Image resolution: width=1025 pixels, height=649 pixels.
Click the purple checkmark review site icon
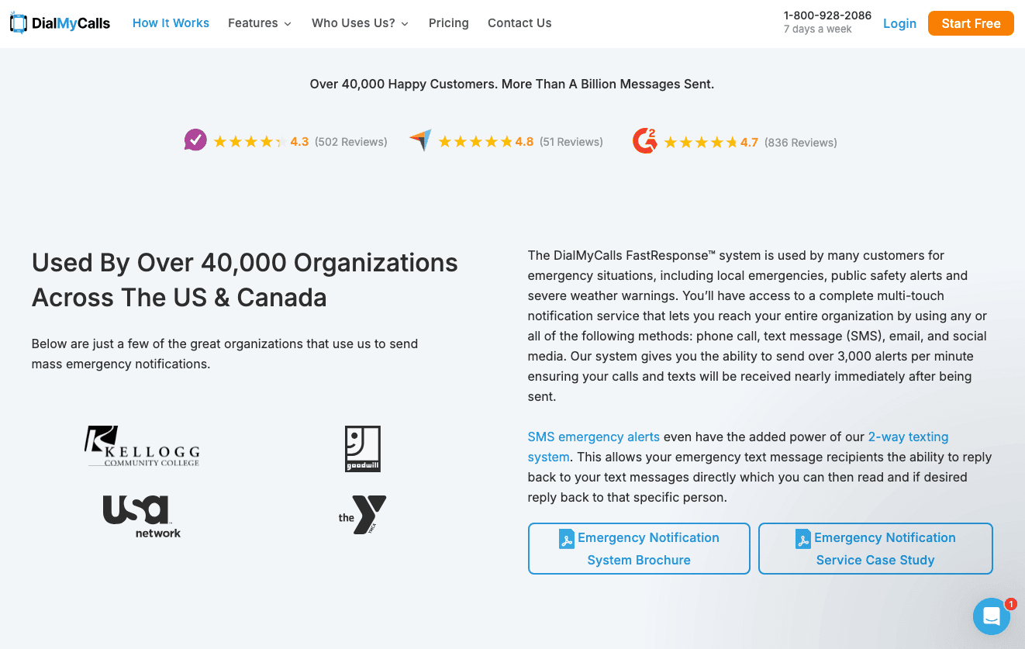click(195, 140)
